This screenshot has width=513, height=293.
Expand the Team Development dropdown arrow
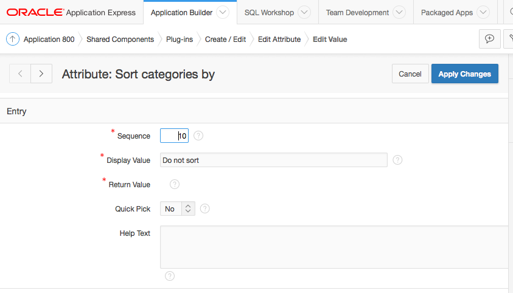pos(399,12)
